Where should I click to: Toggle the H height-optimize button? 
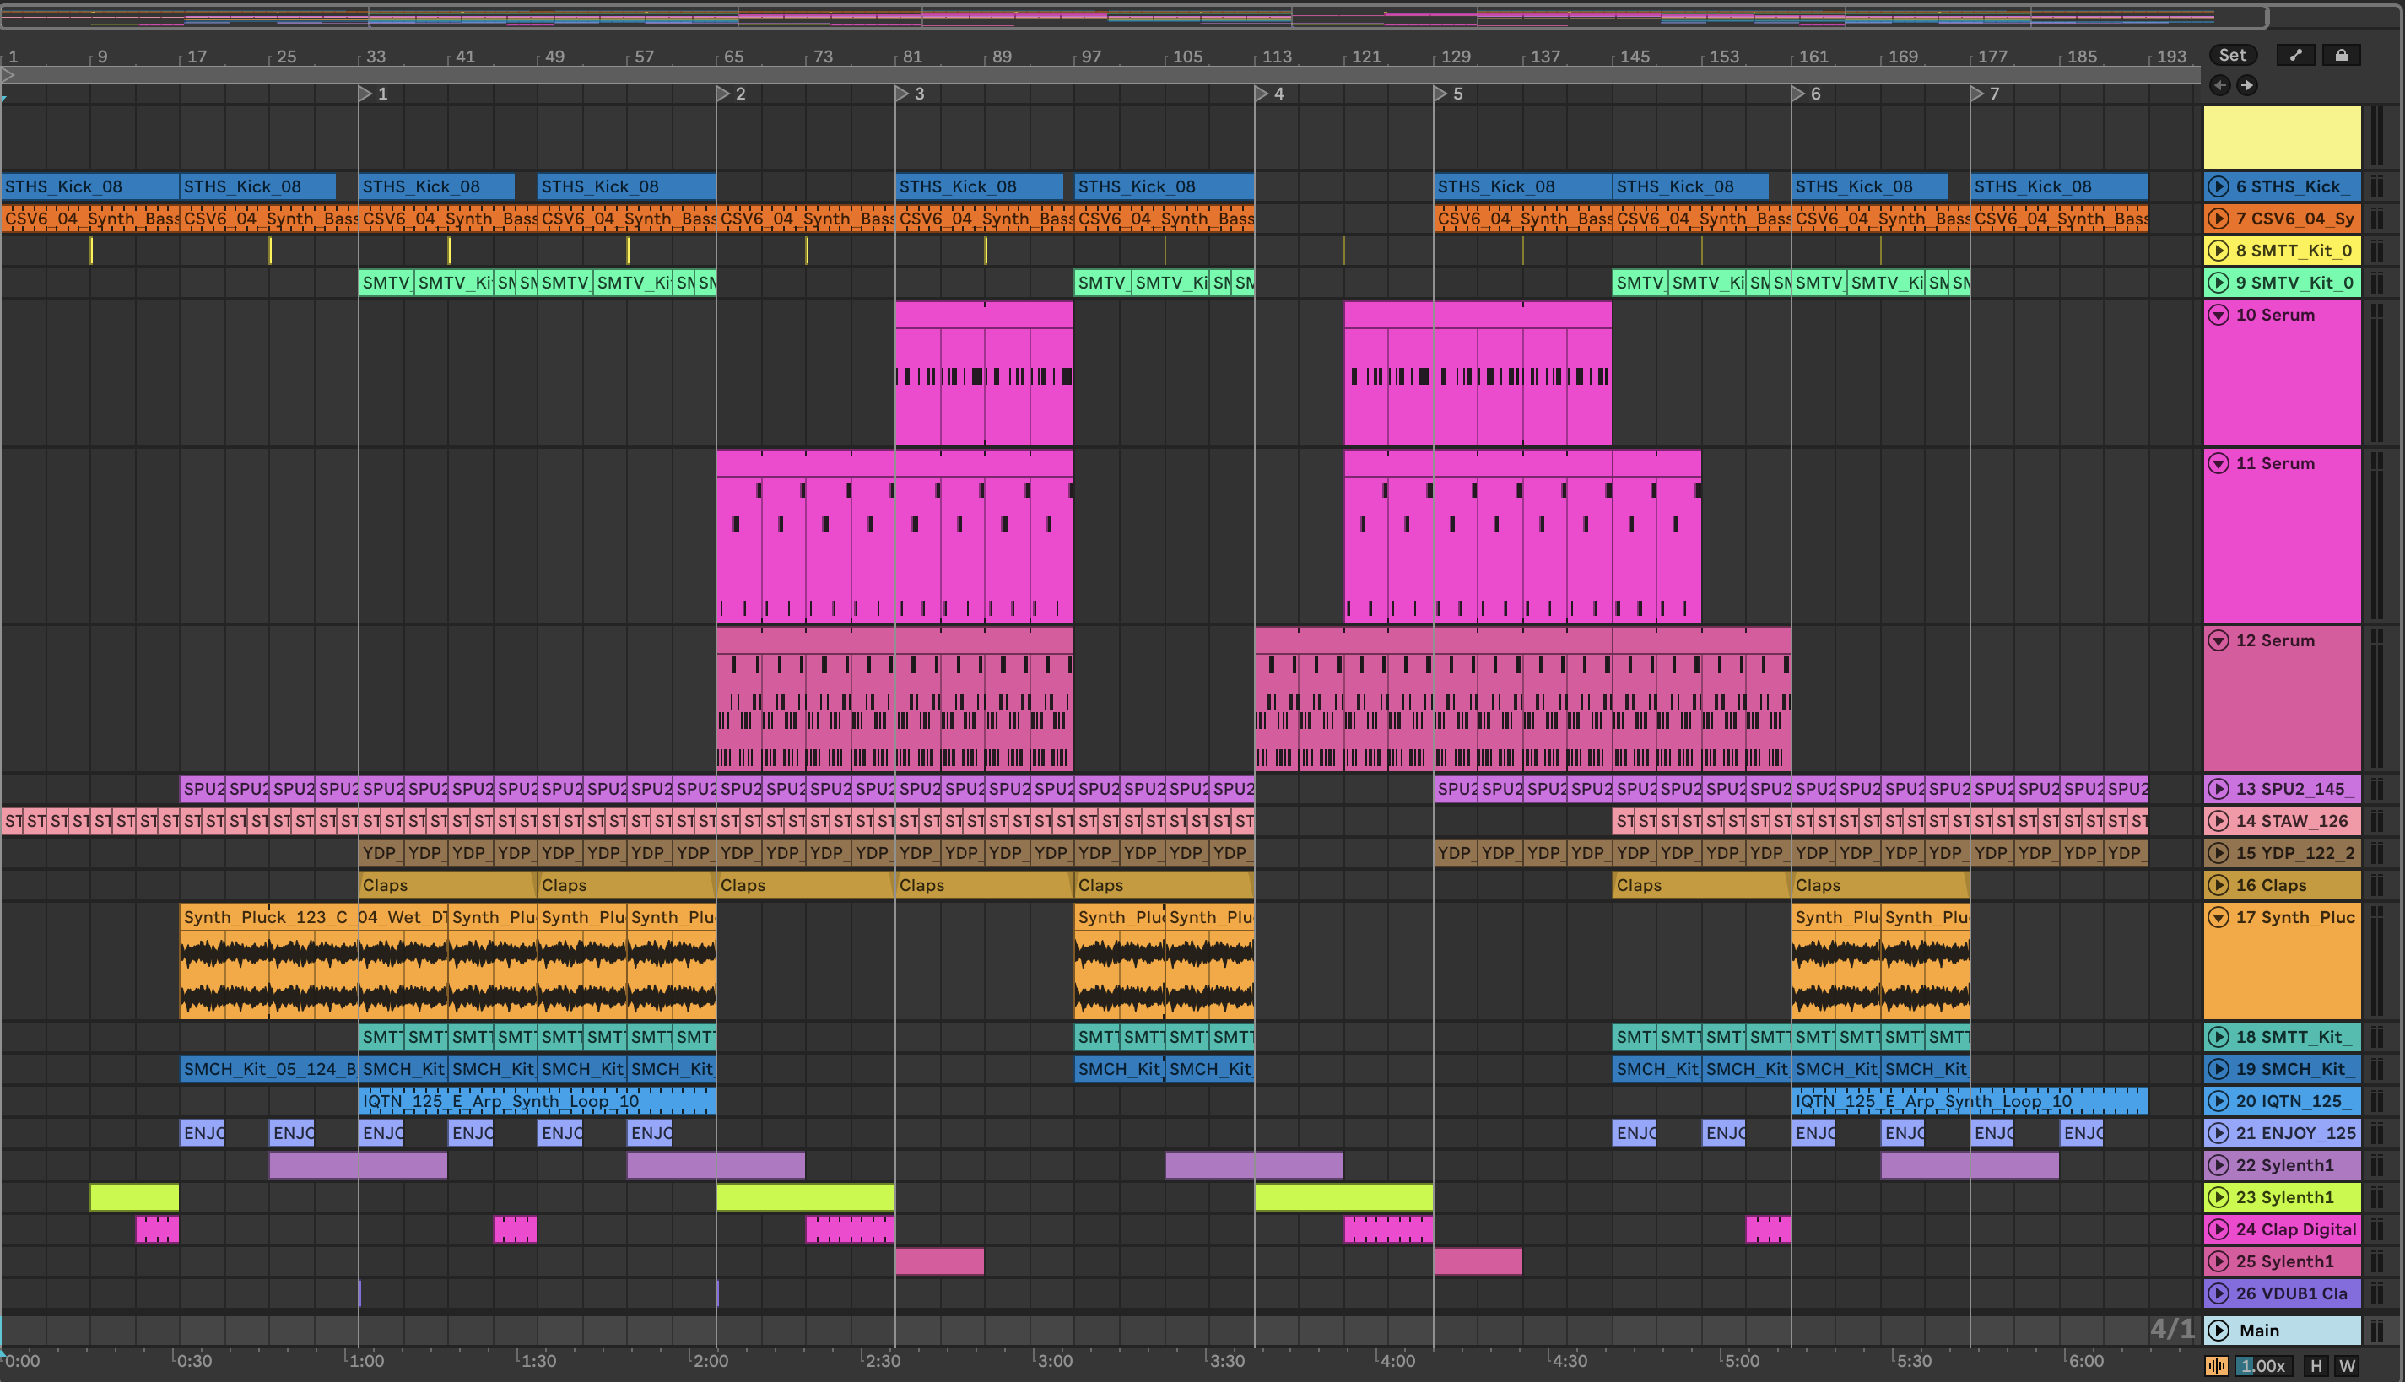2316,1366
